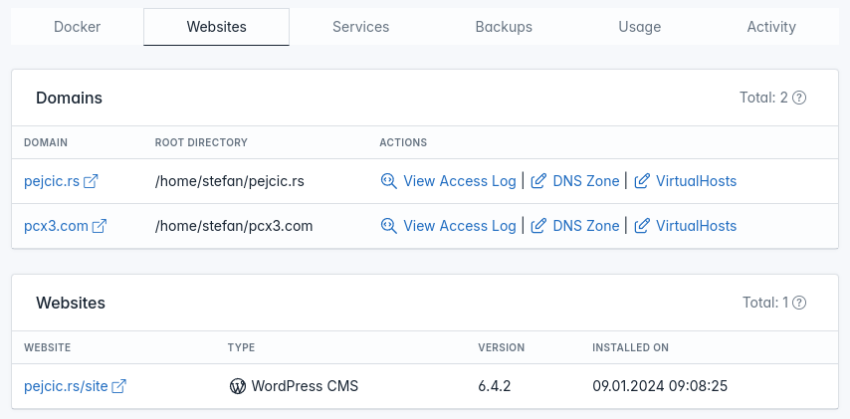Image resolution: width=850 pixels, height=419 pixels.
Task: Click DNS Zone edit icon for pejcic.rs
Action: [x=538, y=181]
